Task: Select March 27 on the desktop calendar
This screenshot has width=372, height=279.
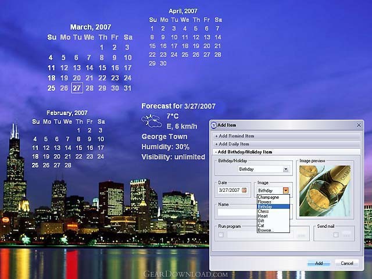Action: coord(77,88)
